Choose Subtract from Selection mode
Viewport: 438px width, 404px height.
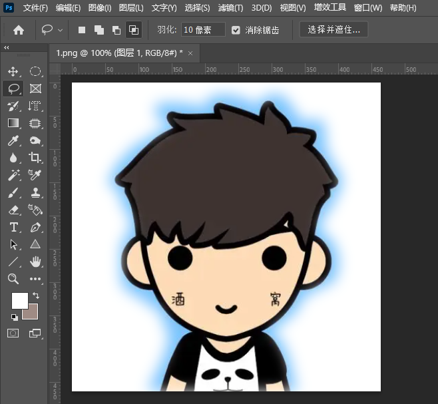(x=116, y=30)
